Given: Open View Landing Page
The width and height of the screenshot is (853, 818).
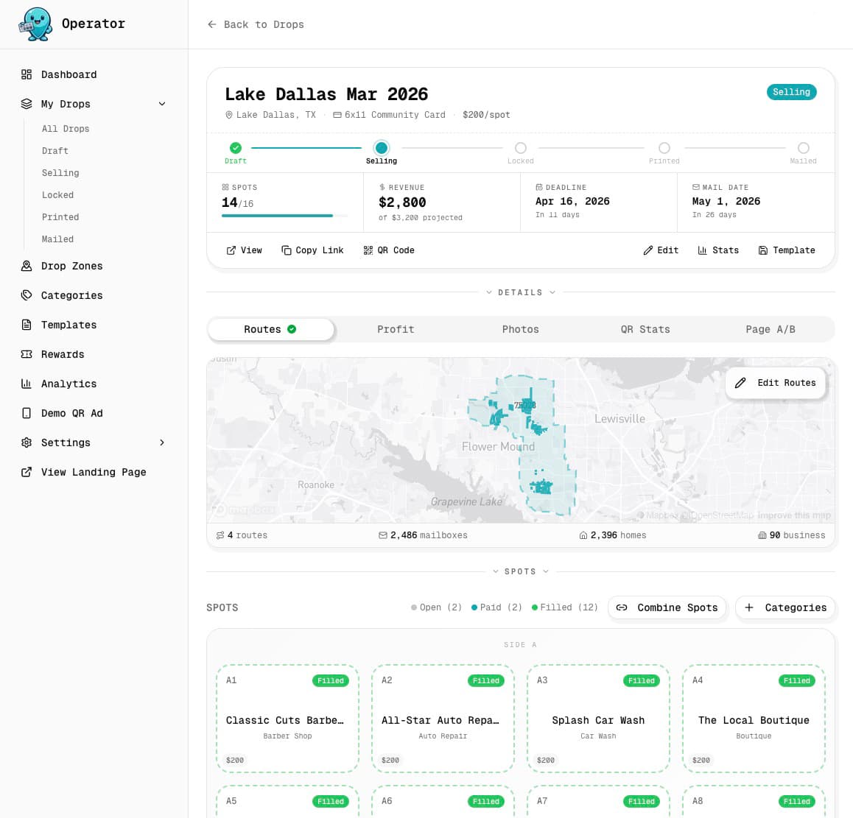Looking at the screenshot, I should (93, 472).
